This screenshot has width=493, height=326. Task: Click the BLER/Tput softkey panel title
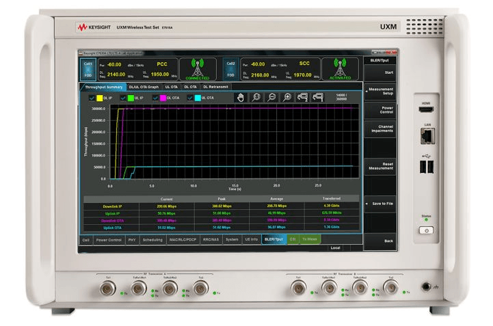click(x=379, y=60)
